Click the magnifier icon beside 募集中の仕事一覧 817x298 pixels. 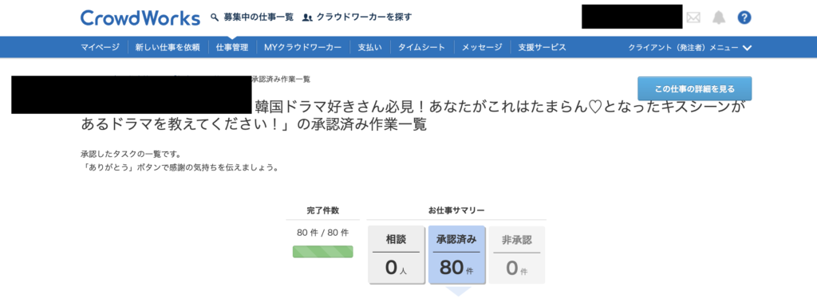214,18
